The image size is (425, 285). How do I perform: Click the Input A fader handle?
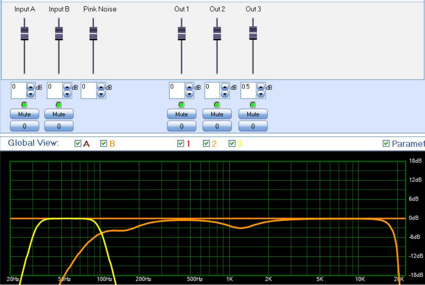24,33
